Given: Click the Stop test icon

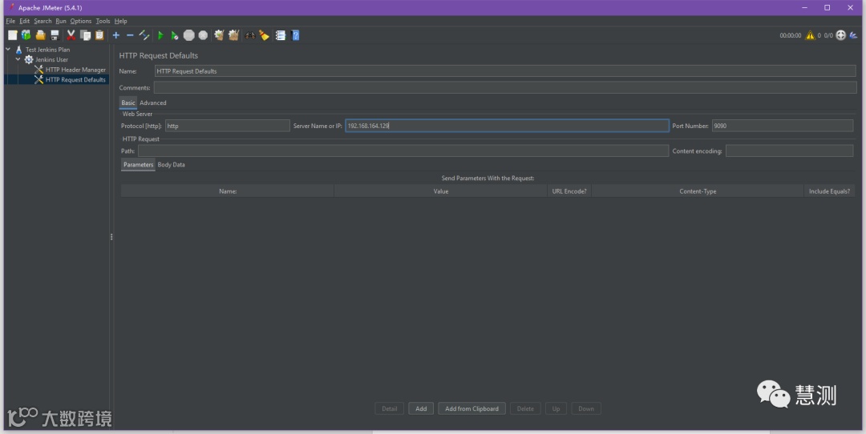Looking at the screenshot, I should (189, 35).
